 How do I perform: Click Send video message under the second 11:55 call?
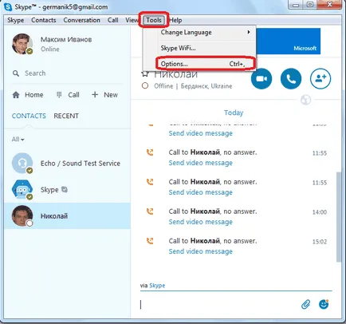pyautogui.click(x=201, y=192)
